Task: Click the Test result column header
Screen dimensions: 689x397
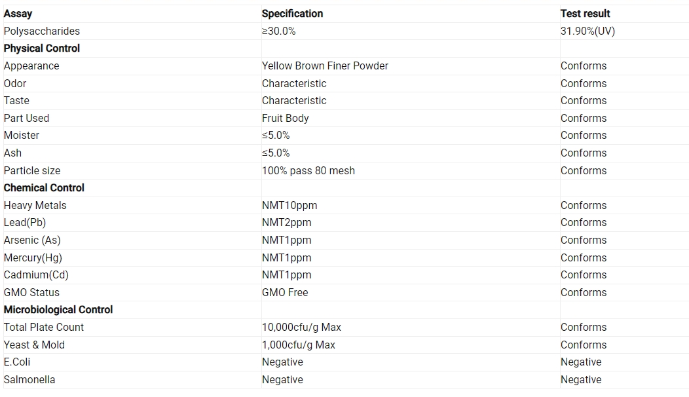Action: [x=585, y=14]
